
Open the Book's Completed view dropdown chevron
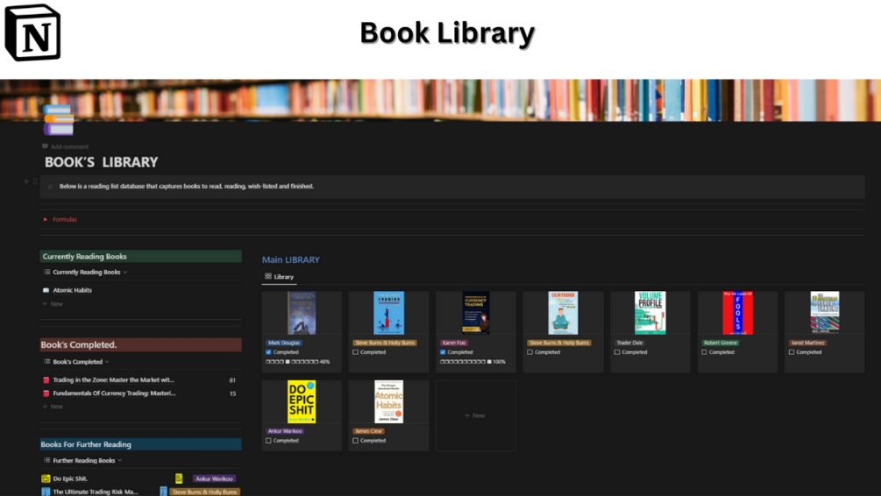point(107,362)
